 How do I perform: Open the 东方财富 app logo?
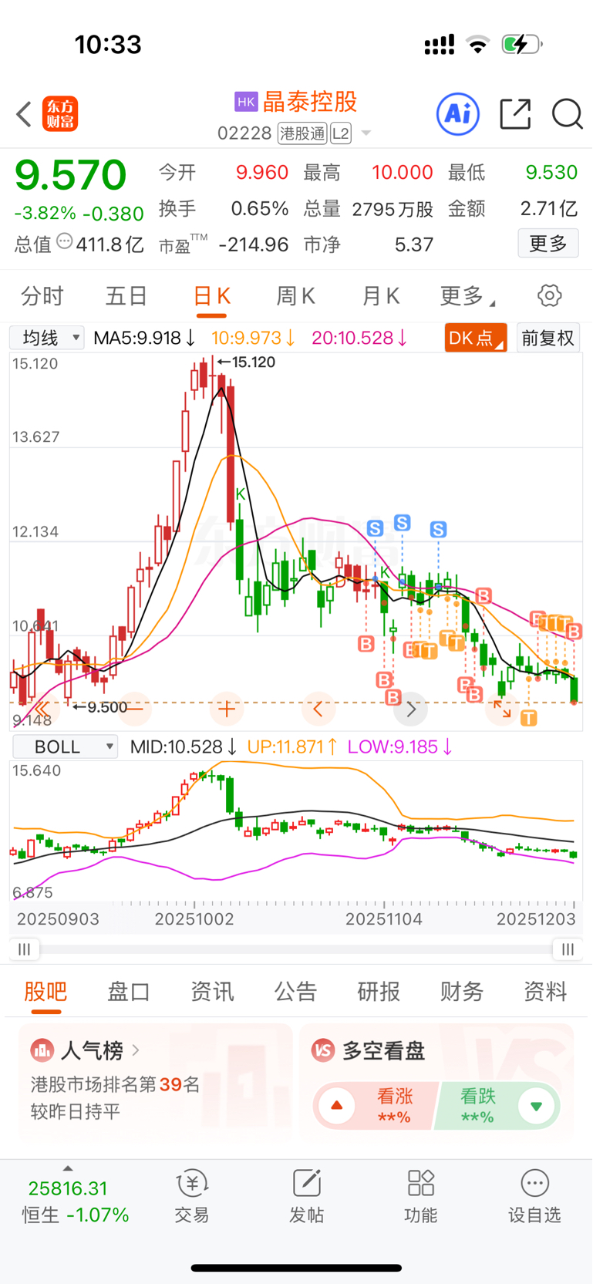60,114
